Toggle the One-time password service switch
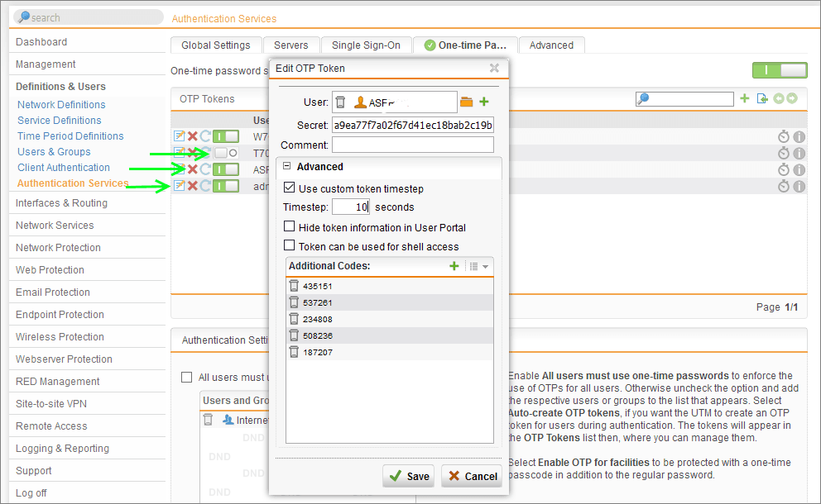 coord(780,70)
